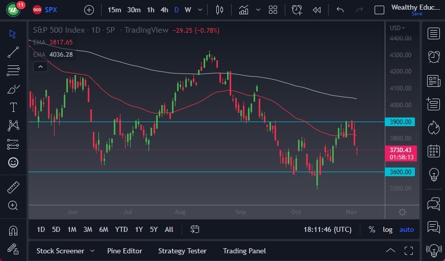This screenshot has width=445, height=261.
Task: Select the trend line drawing tool
Action: click(x=13, y=52)
